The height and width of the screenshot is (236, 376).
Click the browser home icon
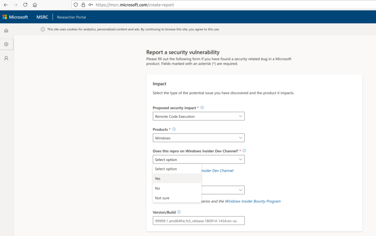pyautogui.click(x=35, y=5)
